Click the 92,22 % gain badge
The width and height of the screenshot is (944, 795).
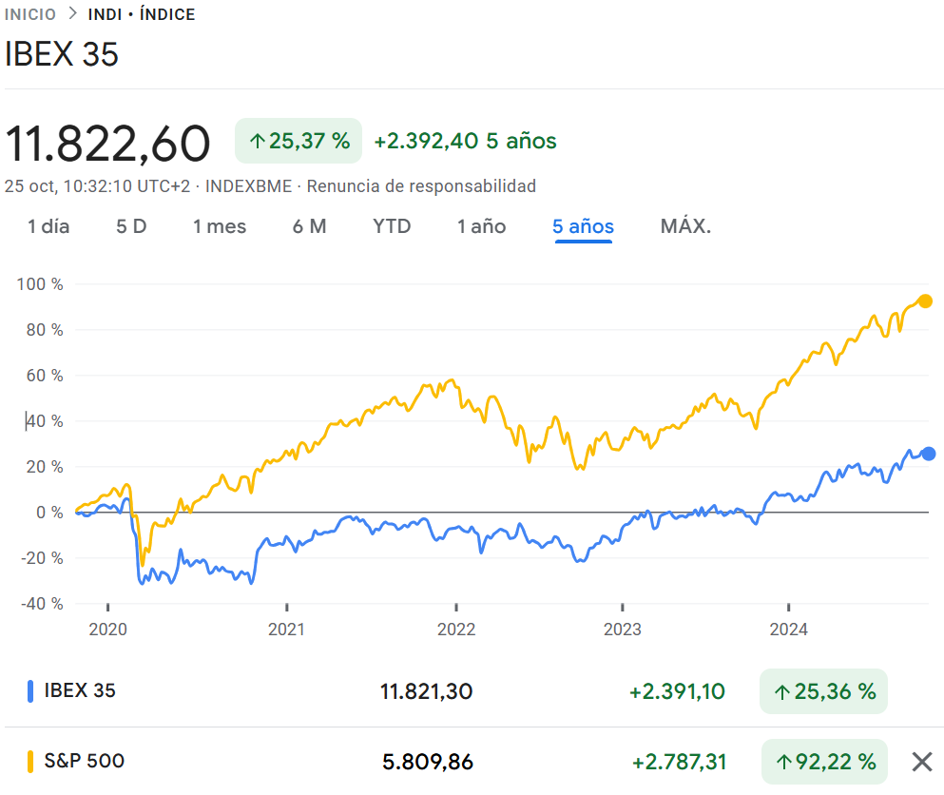823,761
